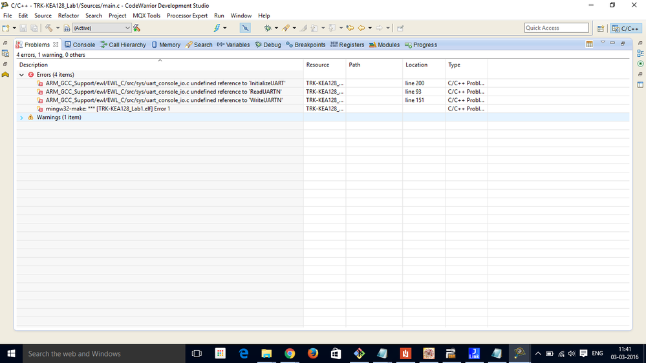The image size is (646, 363).
Task: Switch to the Console tab
Action: coord(80,45)
